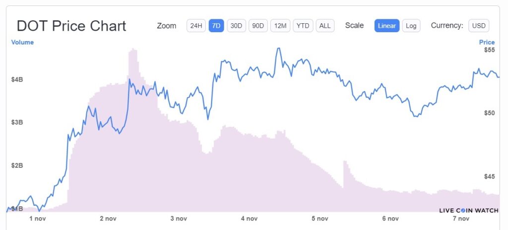Image resolution: width=508 pixels, height=230 pixels.
Task: Set chart zoom to 90D
Action: 258,26
